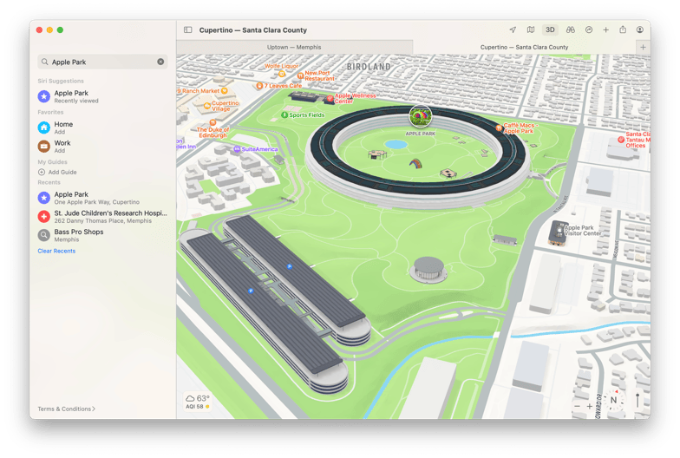Click Add Guide
The width and height of the screenshot is (680, 458).
pyautogui.click(x=57, y=172)
